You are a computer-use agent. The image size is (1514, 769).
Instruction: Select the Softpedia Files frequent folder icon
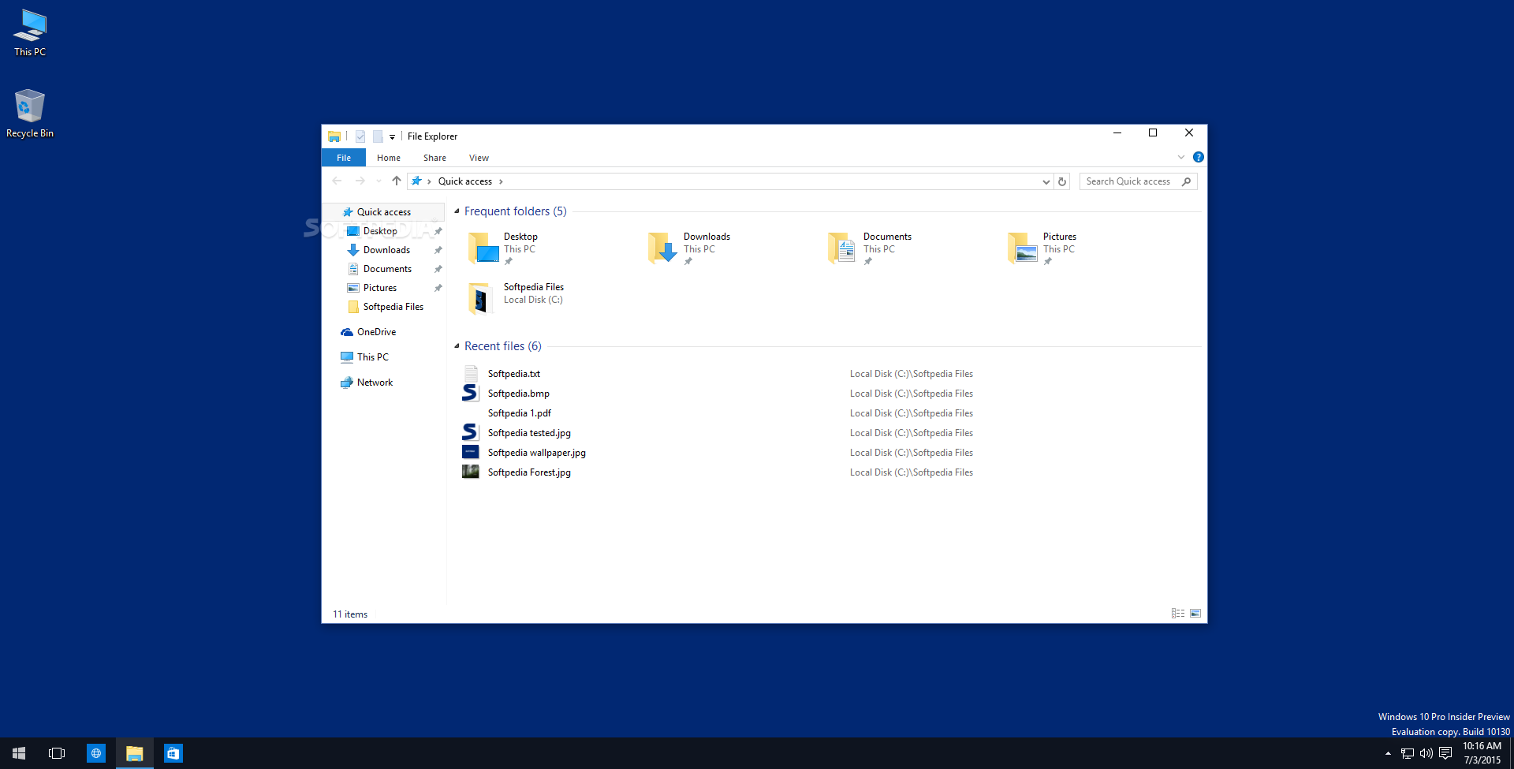482,298
